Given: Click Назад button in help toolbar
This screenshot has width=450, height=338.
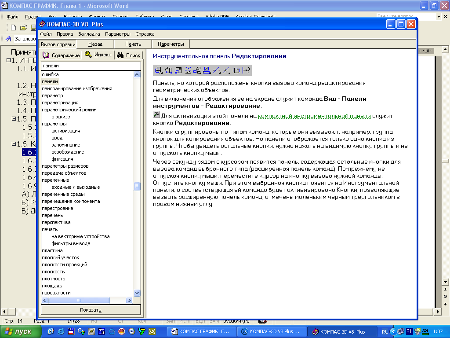Looking at the screenshot, I should point(95,44).
